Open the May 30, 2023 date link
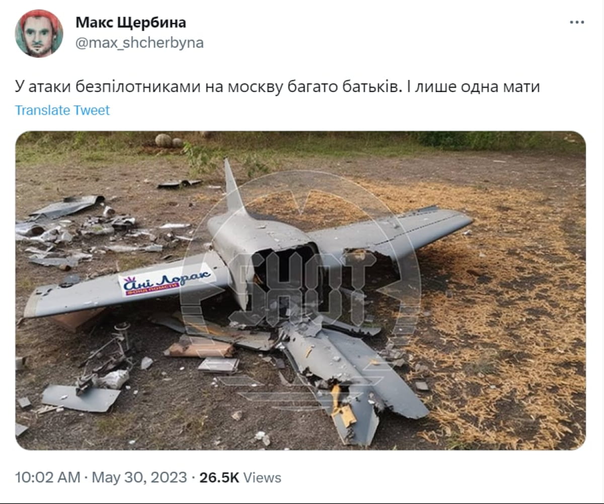Image resolution: width=604 pixels, height=504 pixels. pos(139,477)
